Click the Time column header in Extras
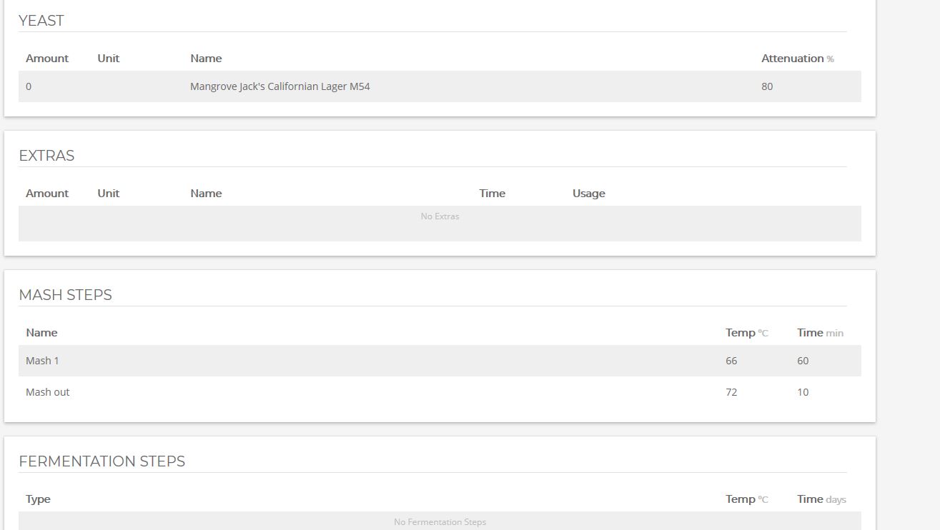Screen dimensions: 940x530 pos(492,194)
